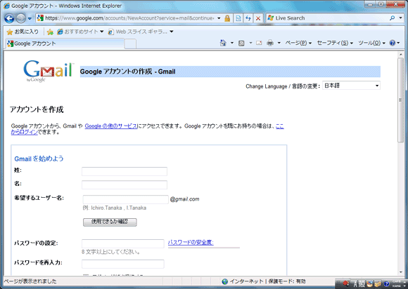The image size is (408, 289).
Task: Open the ページ(P) menu dropdown
Action: (x=298, y=43)
